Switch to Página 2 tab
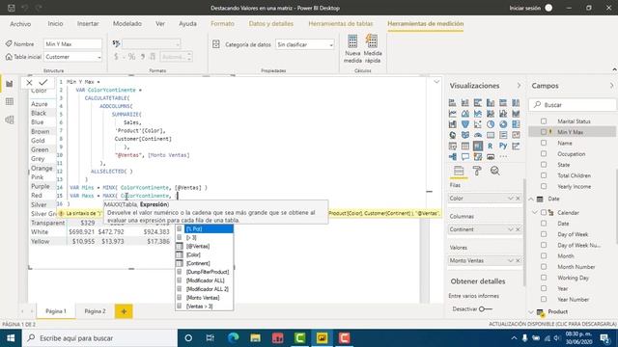This screenshot has height=347, width=618. pyautogui.click(x=95, y=311)
